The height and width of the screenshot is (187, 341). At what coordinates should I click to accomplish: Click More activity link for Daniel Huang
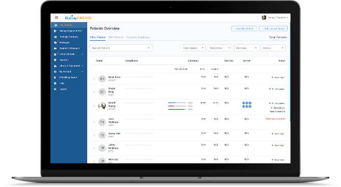pyautogui.click(x=279, y=108)
